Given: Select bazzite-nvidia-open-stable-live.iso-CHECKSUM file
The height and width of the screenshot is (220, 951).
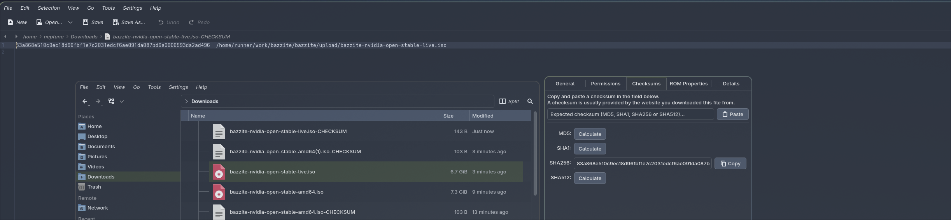Looking at the screenshot, I should [x=288, y=132].
